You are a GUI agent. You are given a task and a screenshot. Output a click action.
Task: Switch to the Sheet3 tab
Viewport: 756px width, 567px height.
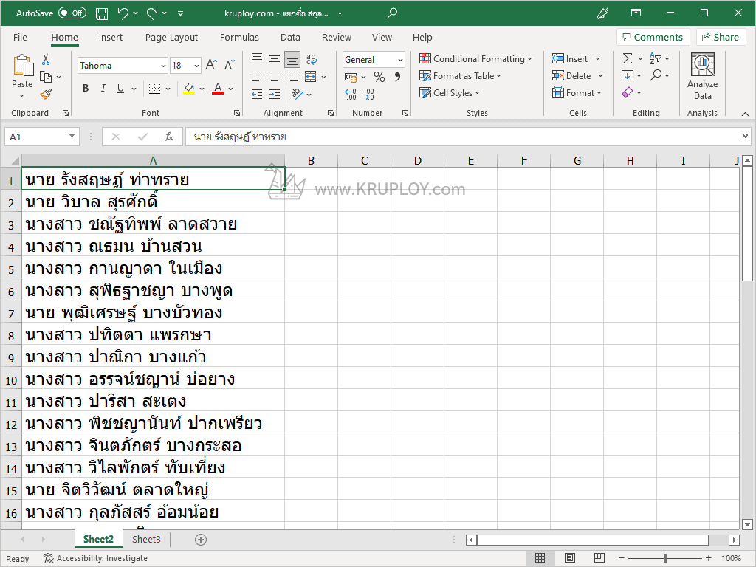coord(146,540)
